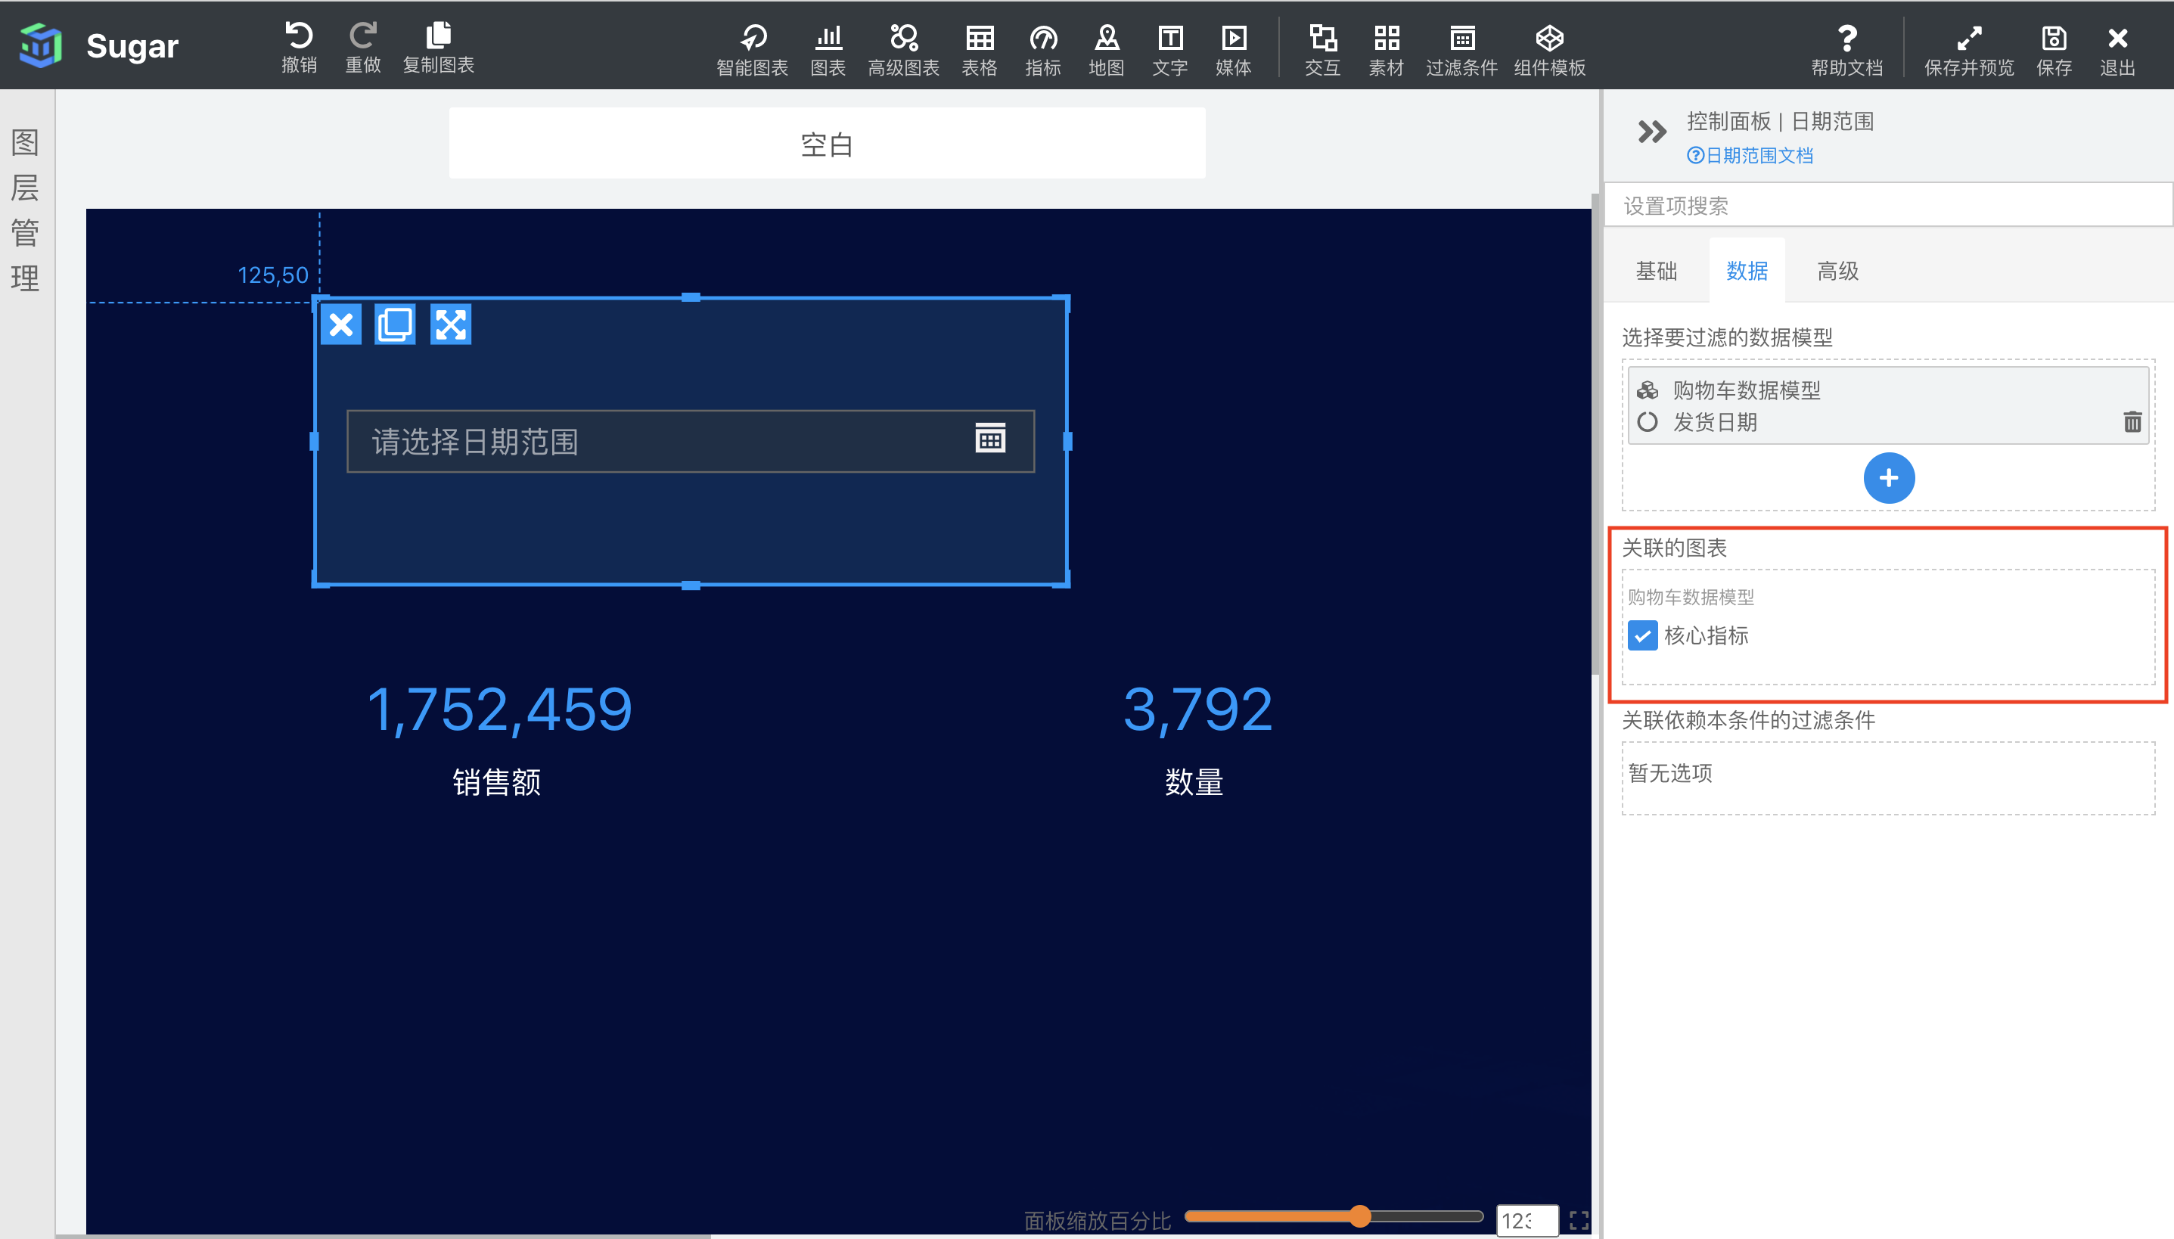Image resolution: width=2174 pixels, height=1239 pixels.
Task: Open the calendar icon in date picker
Action: (x=989, y=438)
